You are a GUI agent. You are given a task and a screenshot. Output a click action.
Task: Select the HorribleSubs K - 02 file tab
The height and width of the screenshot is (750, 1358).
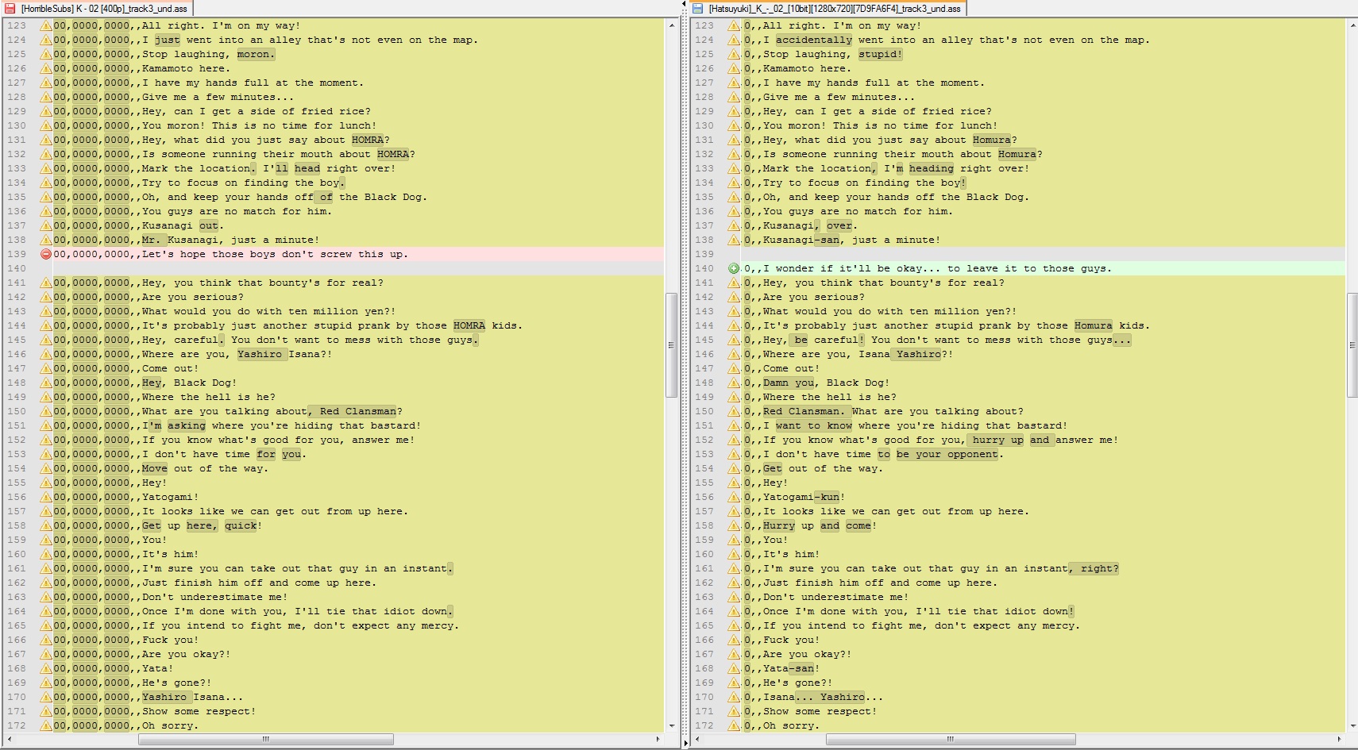[96, 9]
